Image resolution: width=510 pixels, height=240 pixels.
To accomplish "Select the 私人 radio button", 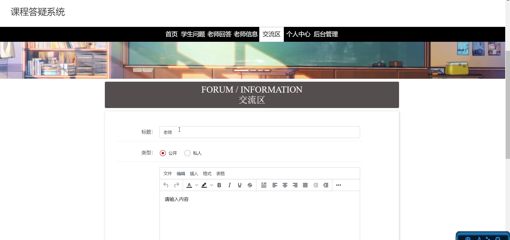I will coord(188,153).
